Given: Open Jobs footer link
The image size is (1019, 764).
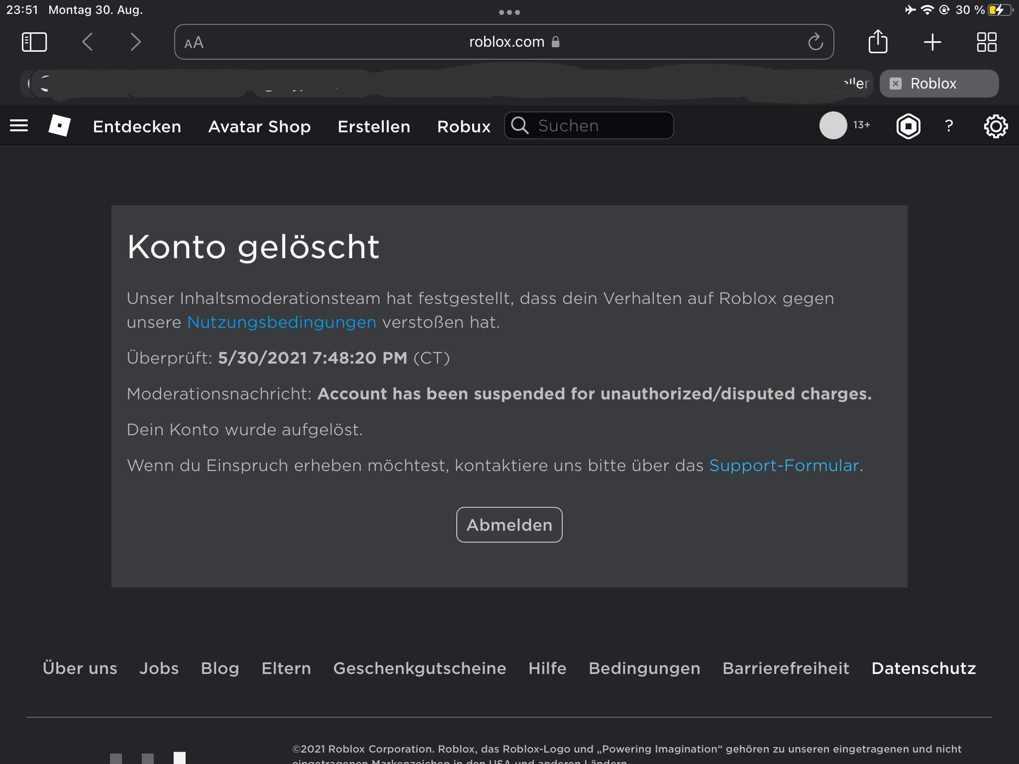Looking at the screenshot, I should coord(159,668).
